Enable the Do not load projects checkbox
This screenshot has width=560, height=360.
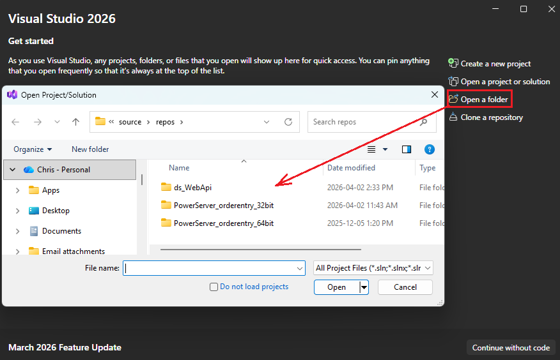click(x=214, y=287)
